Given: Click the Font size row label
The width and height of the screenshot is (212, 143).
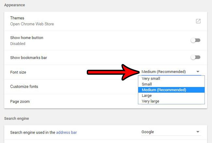Looking at the screenshot, I should tap(18, 72).
